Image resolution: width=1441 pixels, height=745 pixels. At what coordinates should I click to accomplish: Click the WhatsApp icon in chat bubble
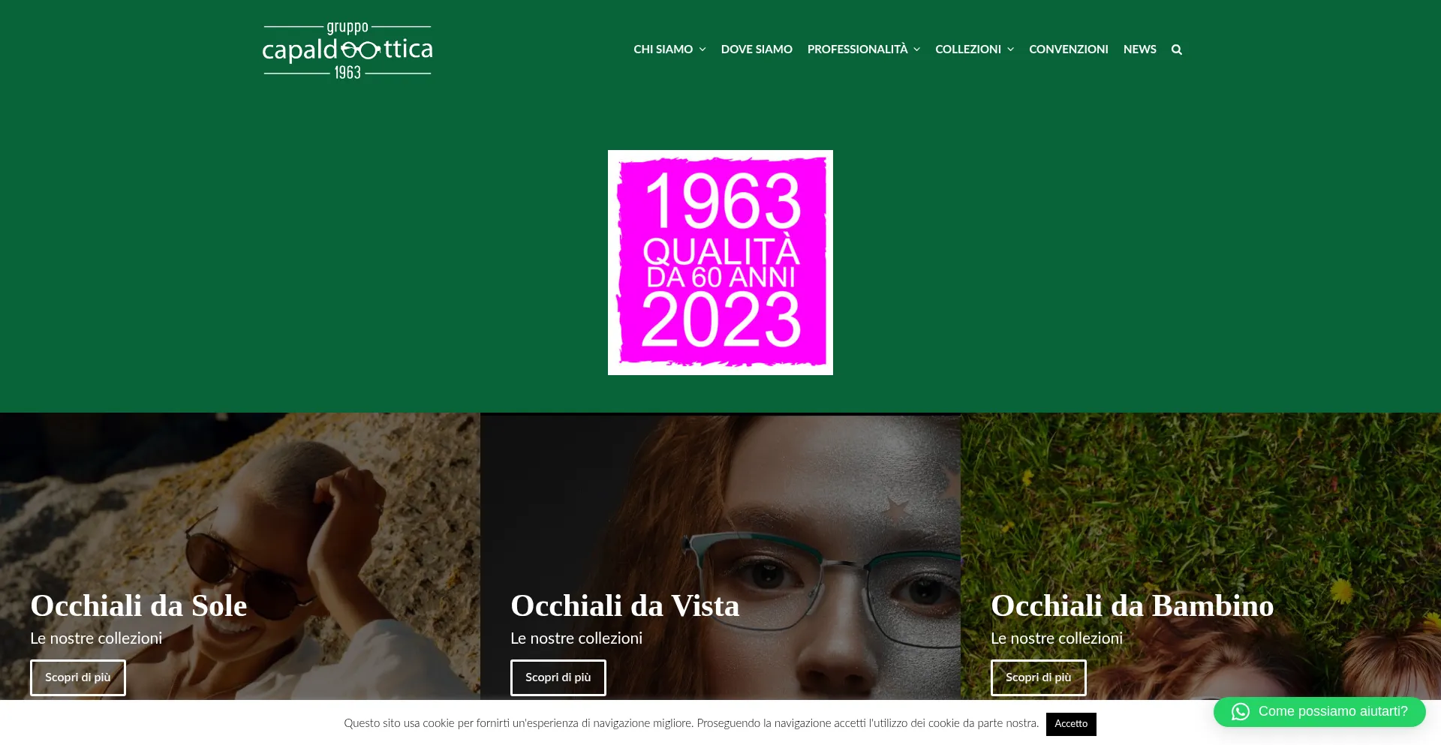[1241, 711]
